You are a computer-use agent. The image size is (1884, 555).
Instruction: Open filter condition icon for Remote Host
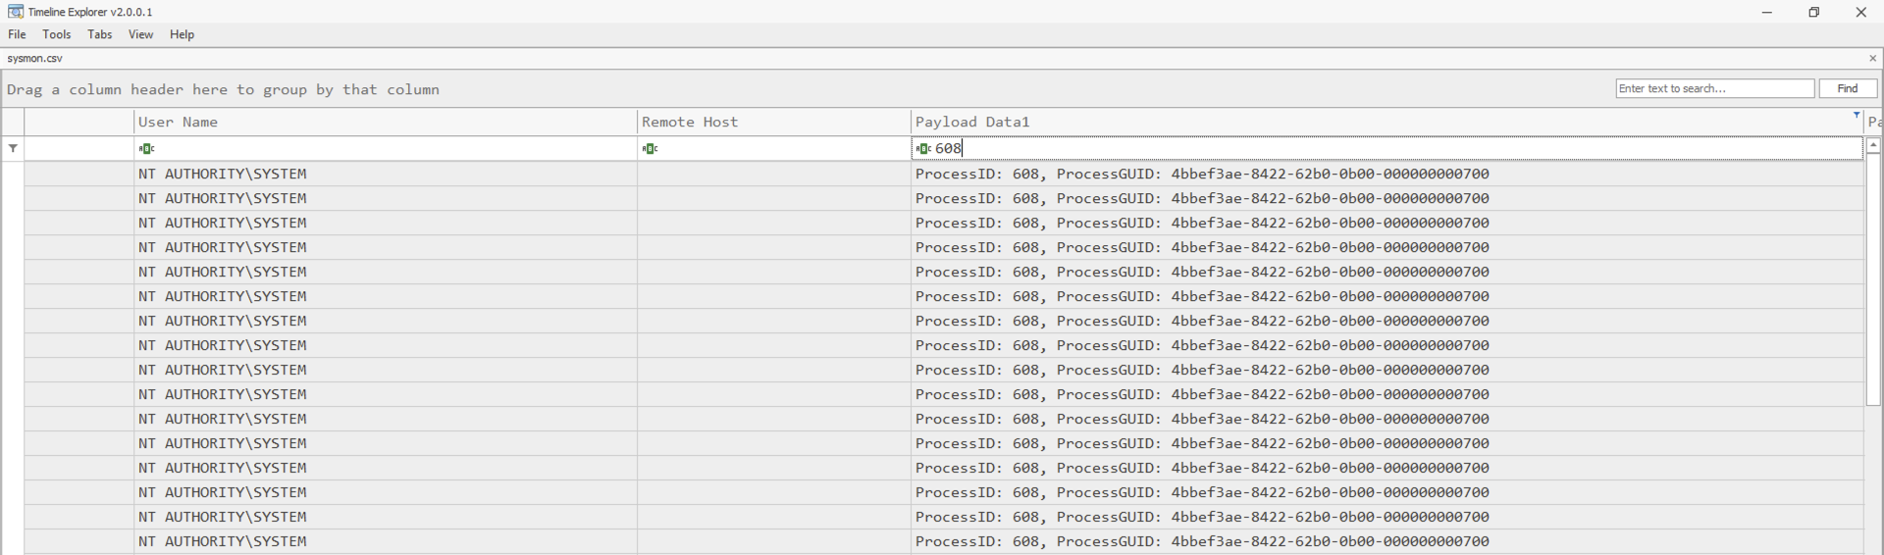tap(650, 149)
